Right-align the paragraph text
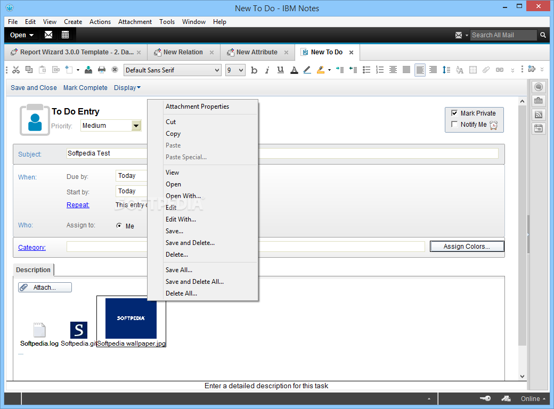Screen dimensions: 554x409 pos(433,70)
